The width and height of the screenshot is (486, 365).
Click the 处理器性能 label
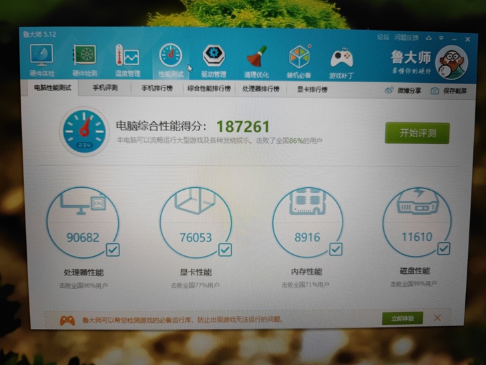pyautogui.click(x=83, y=273)
